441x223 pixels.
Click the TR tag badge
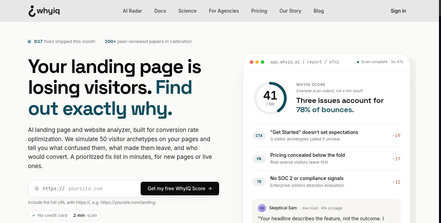point(259,182)
